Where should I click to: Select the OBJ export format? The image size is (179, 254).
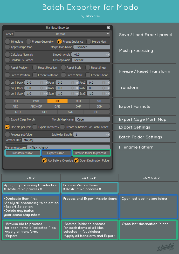[78, 101]
